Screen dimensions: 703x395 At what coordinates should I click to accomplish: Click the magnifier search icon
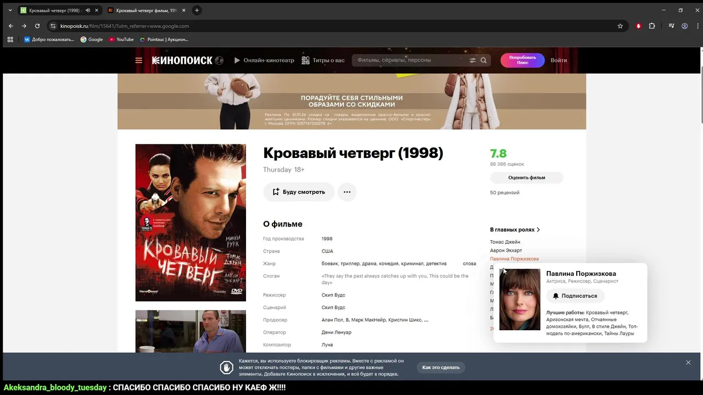coord(484,60)
